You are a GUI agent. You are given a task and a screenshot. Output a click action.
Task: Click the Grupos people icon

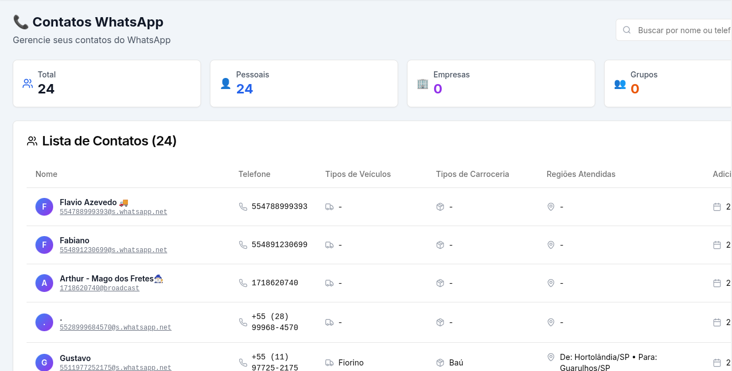[620, 83]
